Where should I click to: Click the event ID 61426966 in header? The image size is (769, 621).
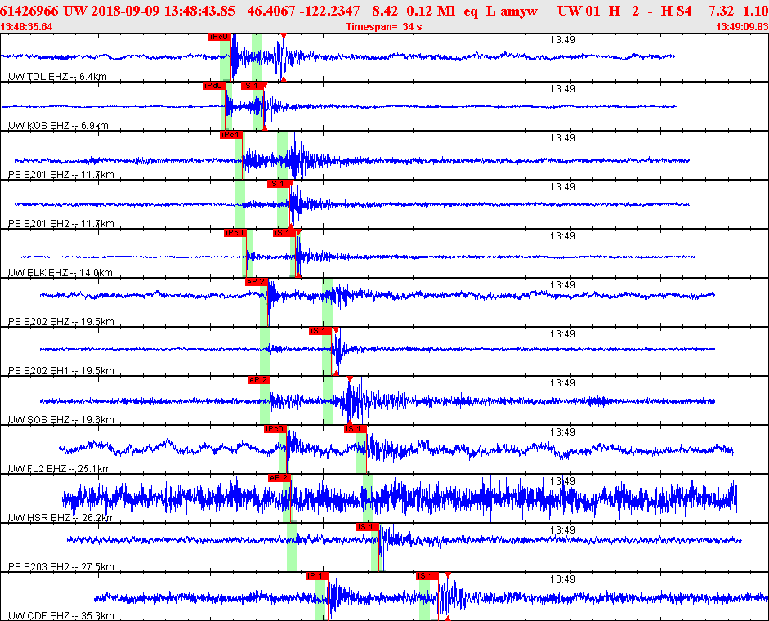29,11
